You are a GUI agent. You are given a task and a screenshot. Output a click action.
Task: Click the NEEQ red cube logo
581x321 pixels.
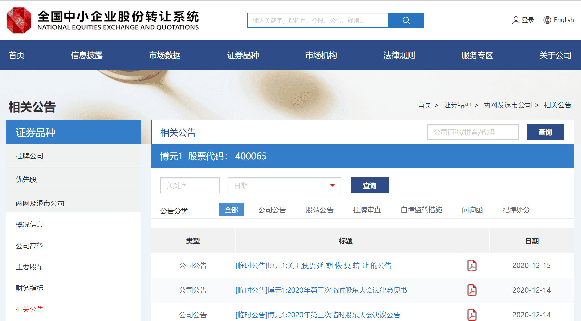pos(19,20)
